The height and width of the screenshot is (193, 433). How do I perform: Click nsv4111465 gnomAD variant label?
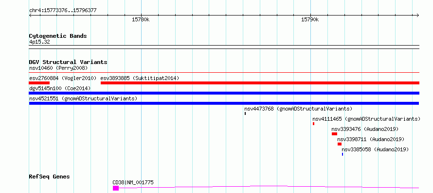point(366,119)
